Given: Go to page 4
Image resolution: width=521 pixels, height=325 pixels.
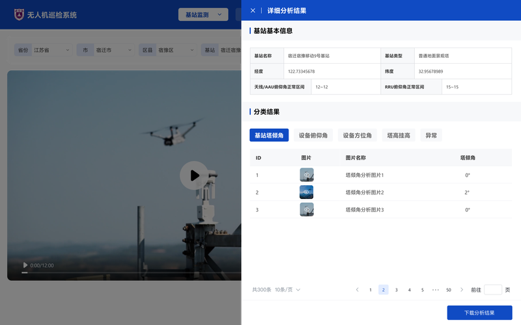Looking at the screenshot, I should [x=410, y=290].
